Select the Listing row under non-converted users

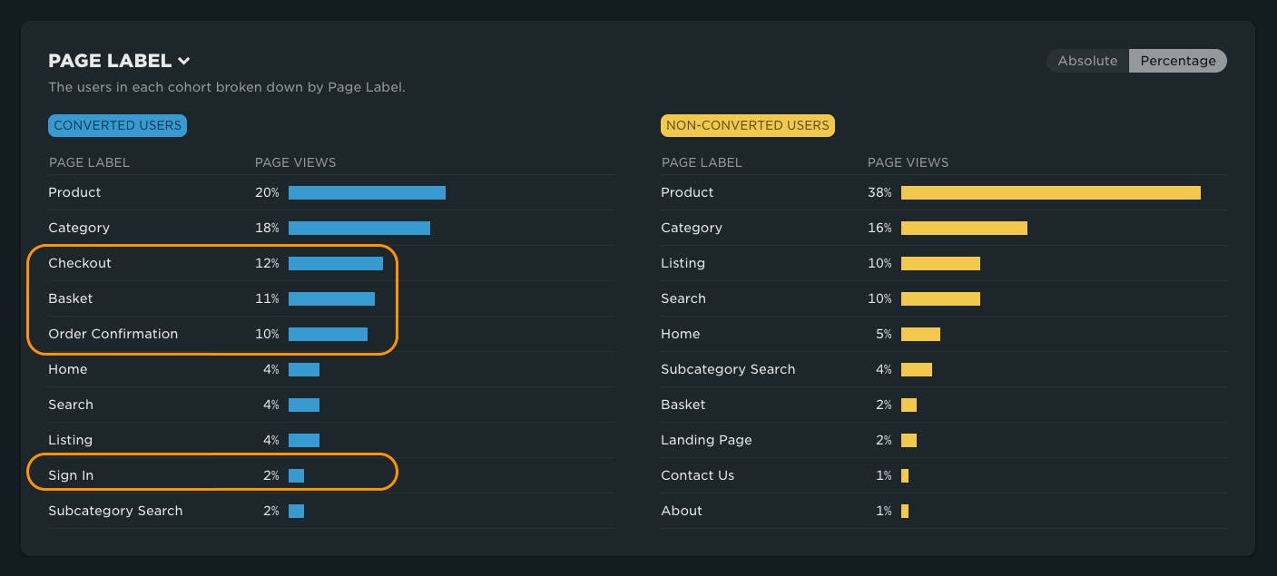683,263
